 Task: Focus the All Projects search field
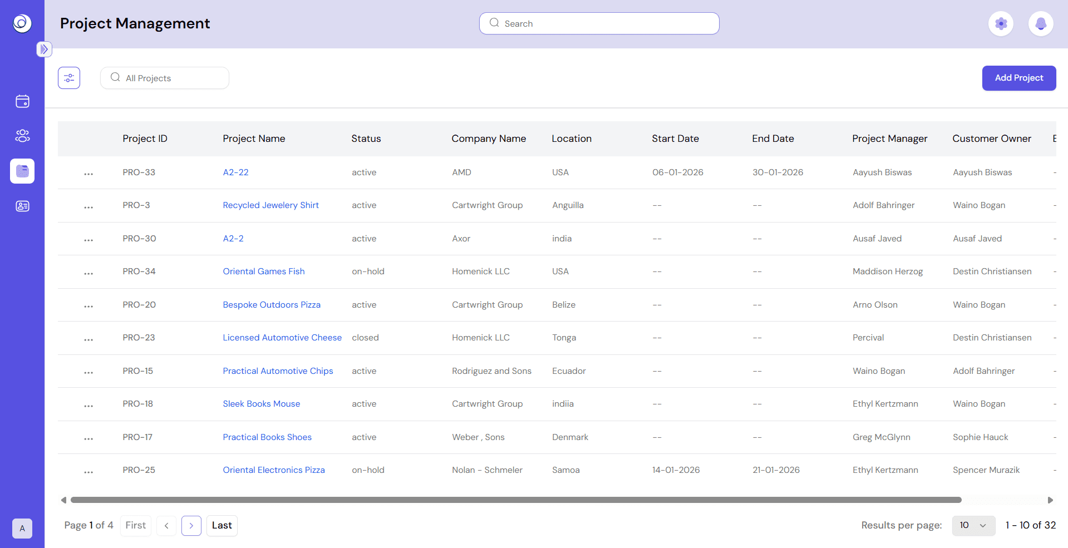tap(165, 78)
